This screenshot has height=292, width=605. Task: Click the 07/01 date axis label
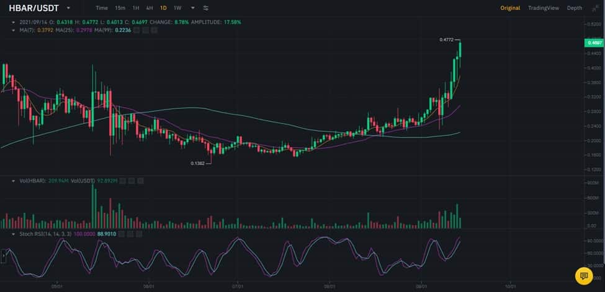238,286
